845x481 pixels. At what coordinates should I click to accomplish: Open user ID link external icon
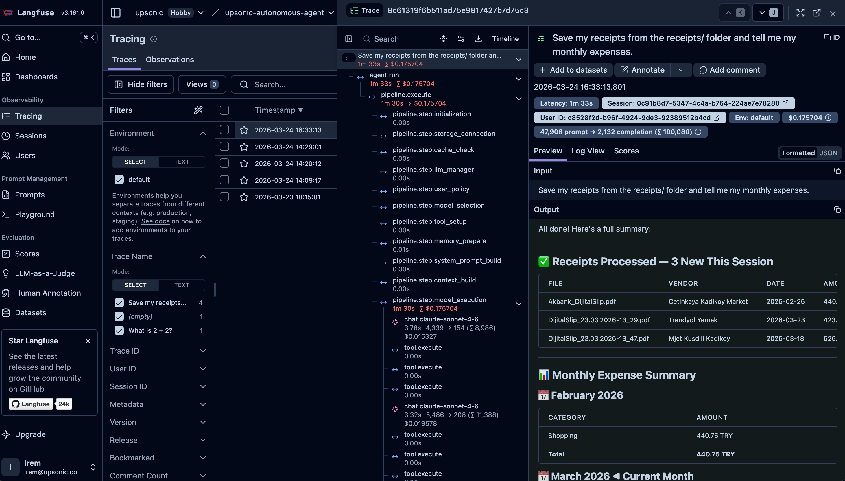click(x=716, y=118)
